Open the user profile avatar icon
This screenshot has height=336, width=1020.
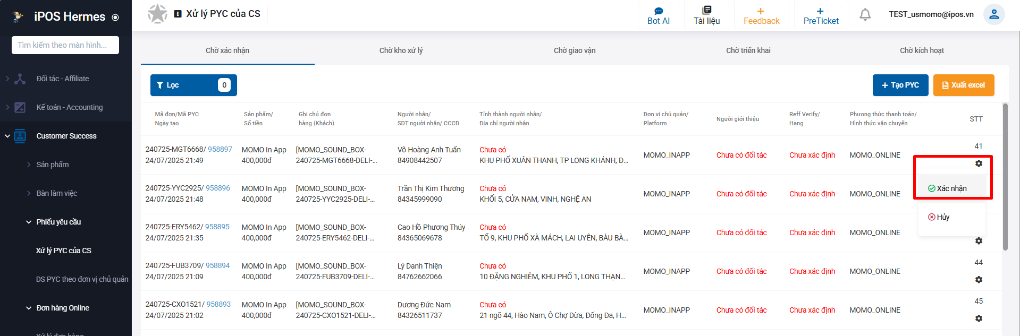pyautogui.click(x=993, y=14)
